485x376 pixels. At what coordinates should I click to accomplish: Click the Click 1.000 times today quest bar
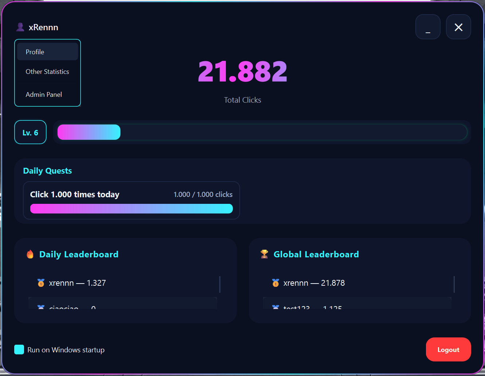coord(131,209)
